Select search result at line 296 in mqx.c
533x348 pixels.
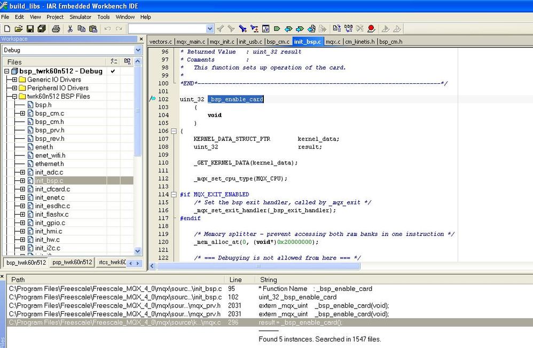point(270,322)
